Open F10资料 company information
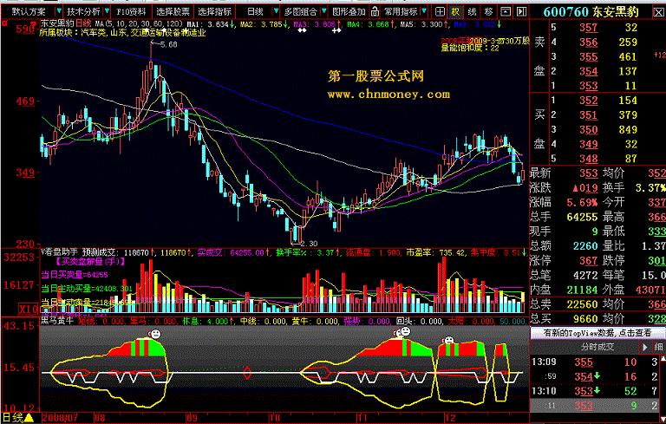666x424 pixels. (x=131, y=11)
